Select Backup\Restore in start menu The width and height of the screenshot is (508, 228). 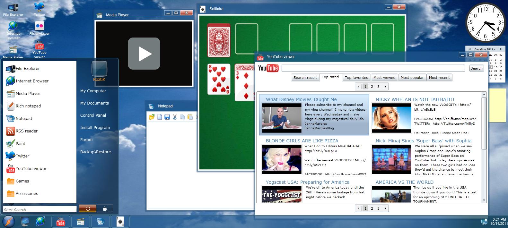(x=95, y=152)
